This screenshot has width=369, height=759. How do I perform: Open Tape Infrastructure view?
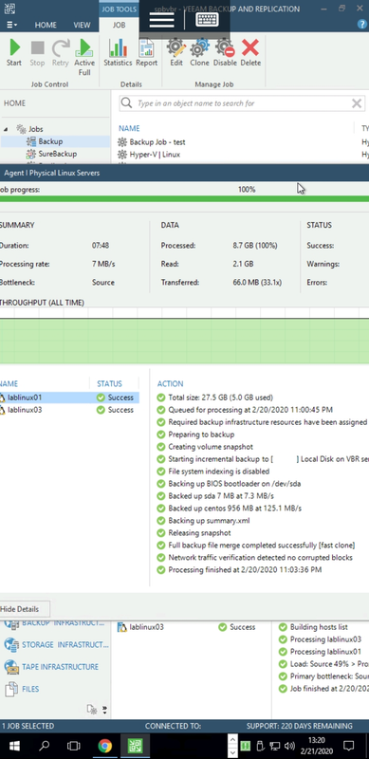[51, 667]
